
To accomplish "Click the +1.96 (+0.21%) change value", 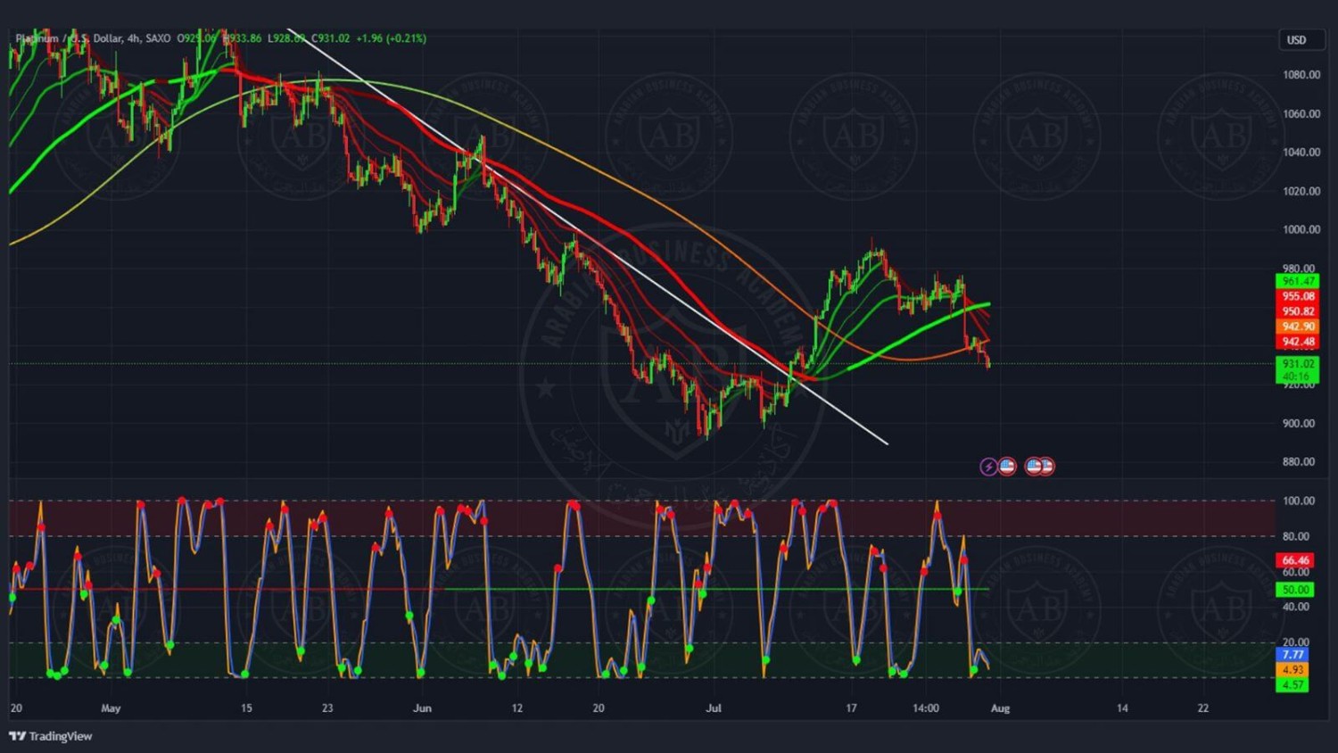I will point(391,38).
